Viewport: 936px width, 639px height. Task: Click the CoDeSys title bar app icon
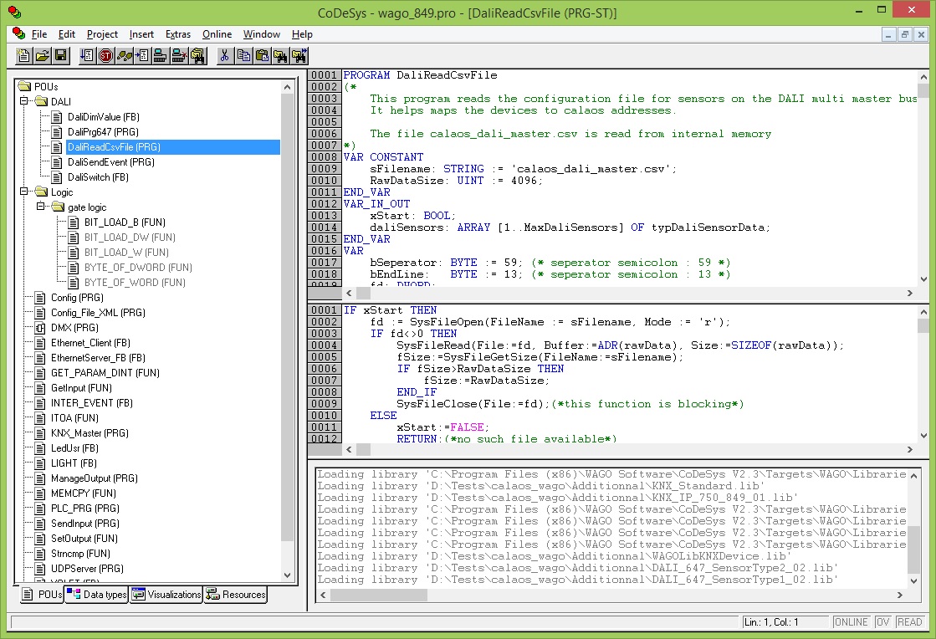click(13, 12)
